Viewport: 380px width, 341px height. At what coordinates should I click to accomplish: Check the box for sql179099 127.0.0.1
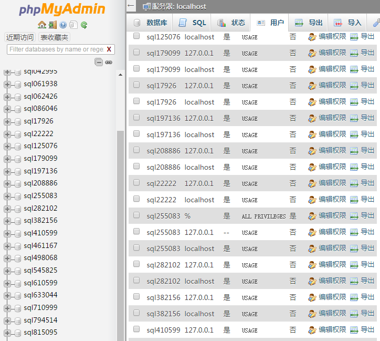coord(136,52)
